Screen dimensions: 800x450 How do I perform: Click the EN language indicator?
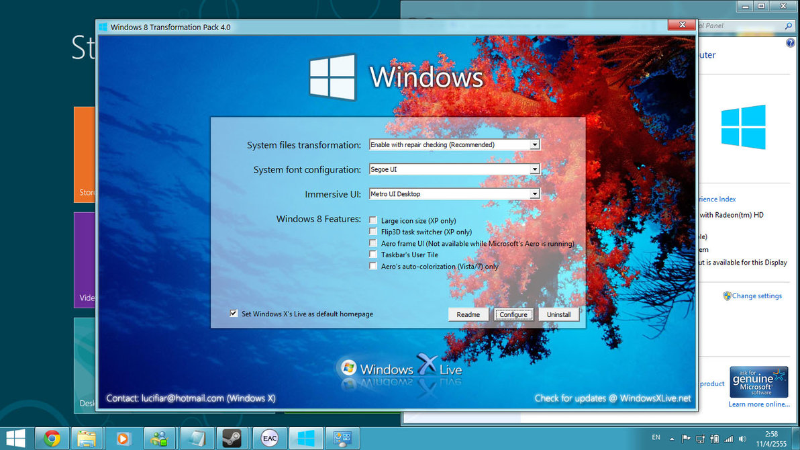coord(656,438)
